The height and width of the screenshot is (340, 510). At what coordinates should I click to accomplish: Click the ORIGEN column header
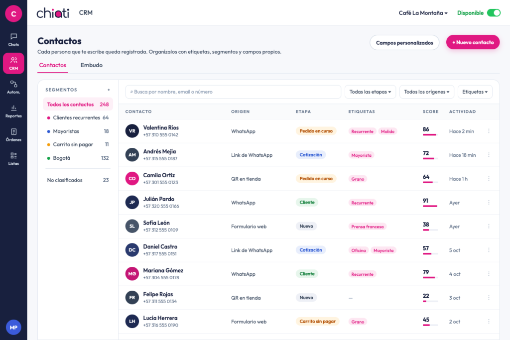(x=241, y=112)
